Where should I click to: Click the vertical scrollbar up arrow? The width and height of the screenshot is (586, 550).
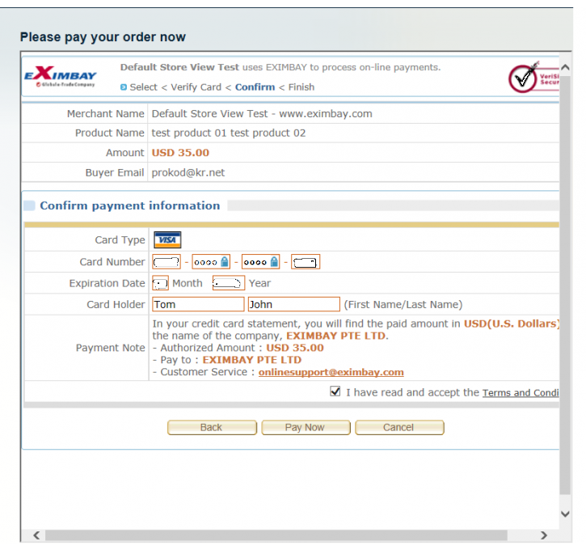coord(565,68)
